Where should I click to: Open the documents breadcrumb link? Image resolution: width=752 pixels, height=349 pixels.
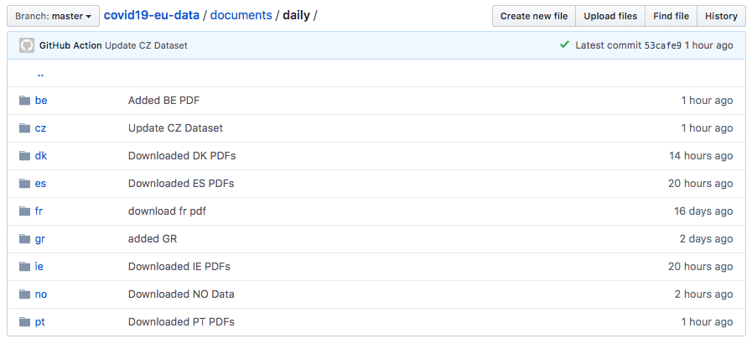(x=241, y=15)
